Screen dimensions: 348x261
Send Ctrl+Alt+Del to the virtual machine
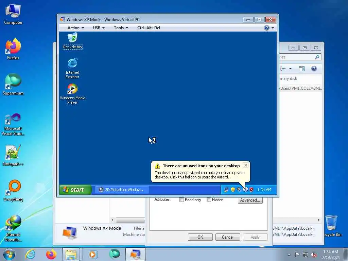pos(149,28)
